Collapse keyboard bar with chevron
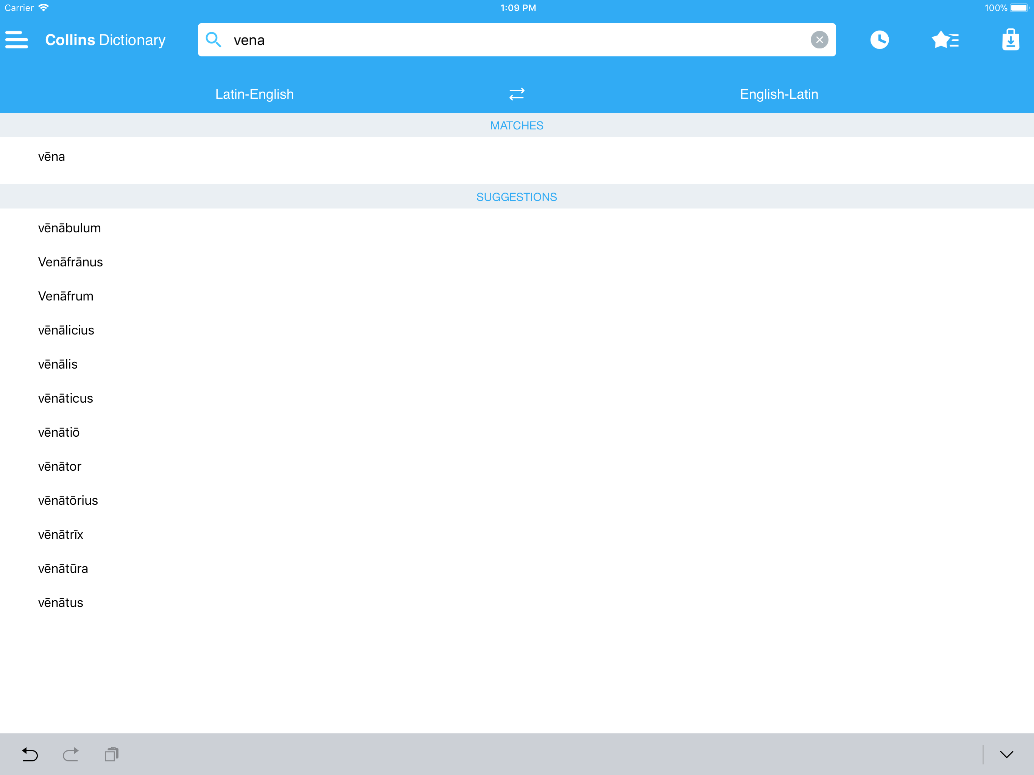The height and width of the screenshot is (775, 1034). [x=1006, y=754]
